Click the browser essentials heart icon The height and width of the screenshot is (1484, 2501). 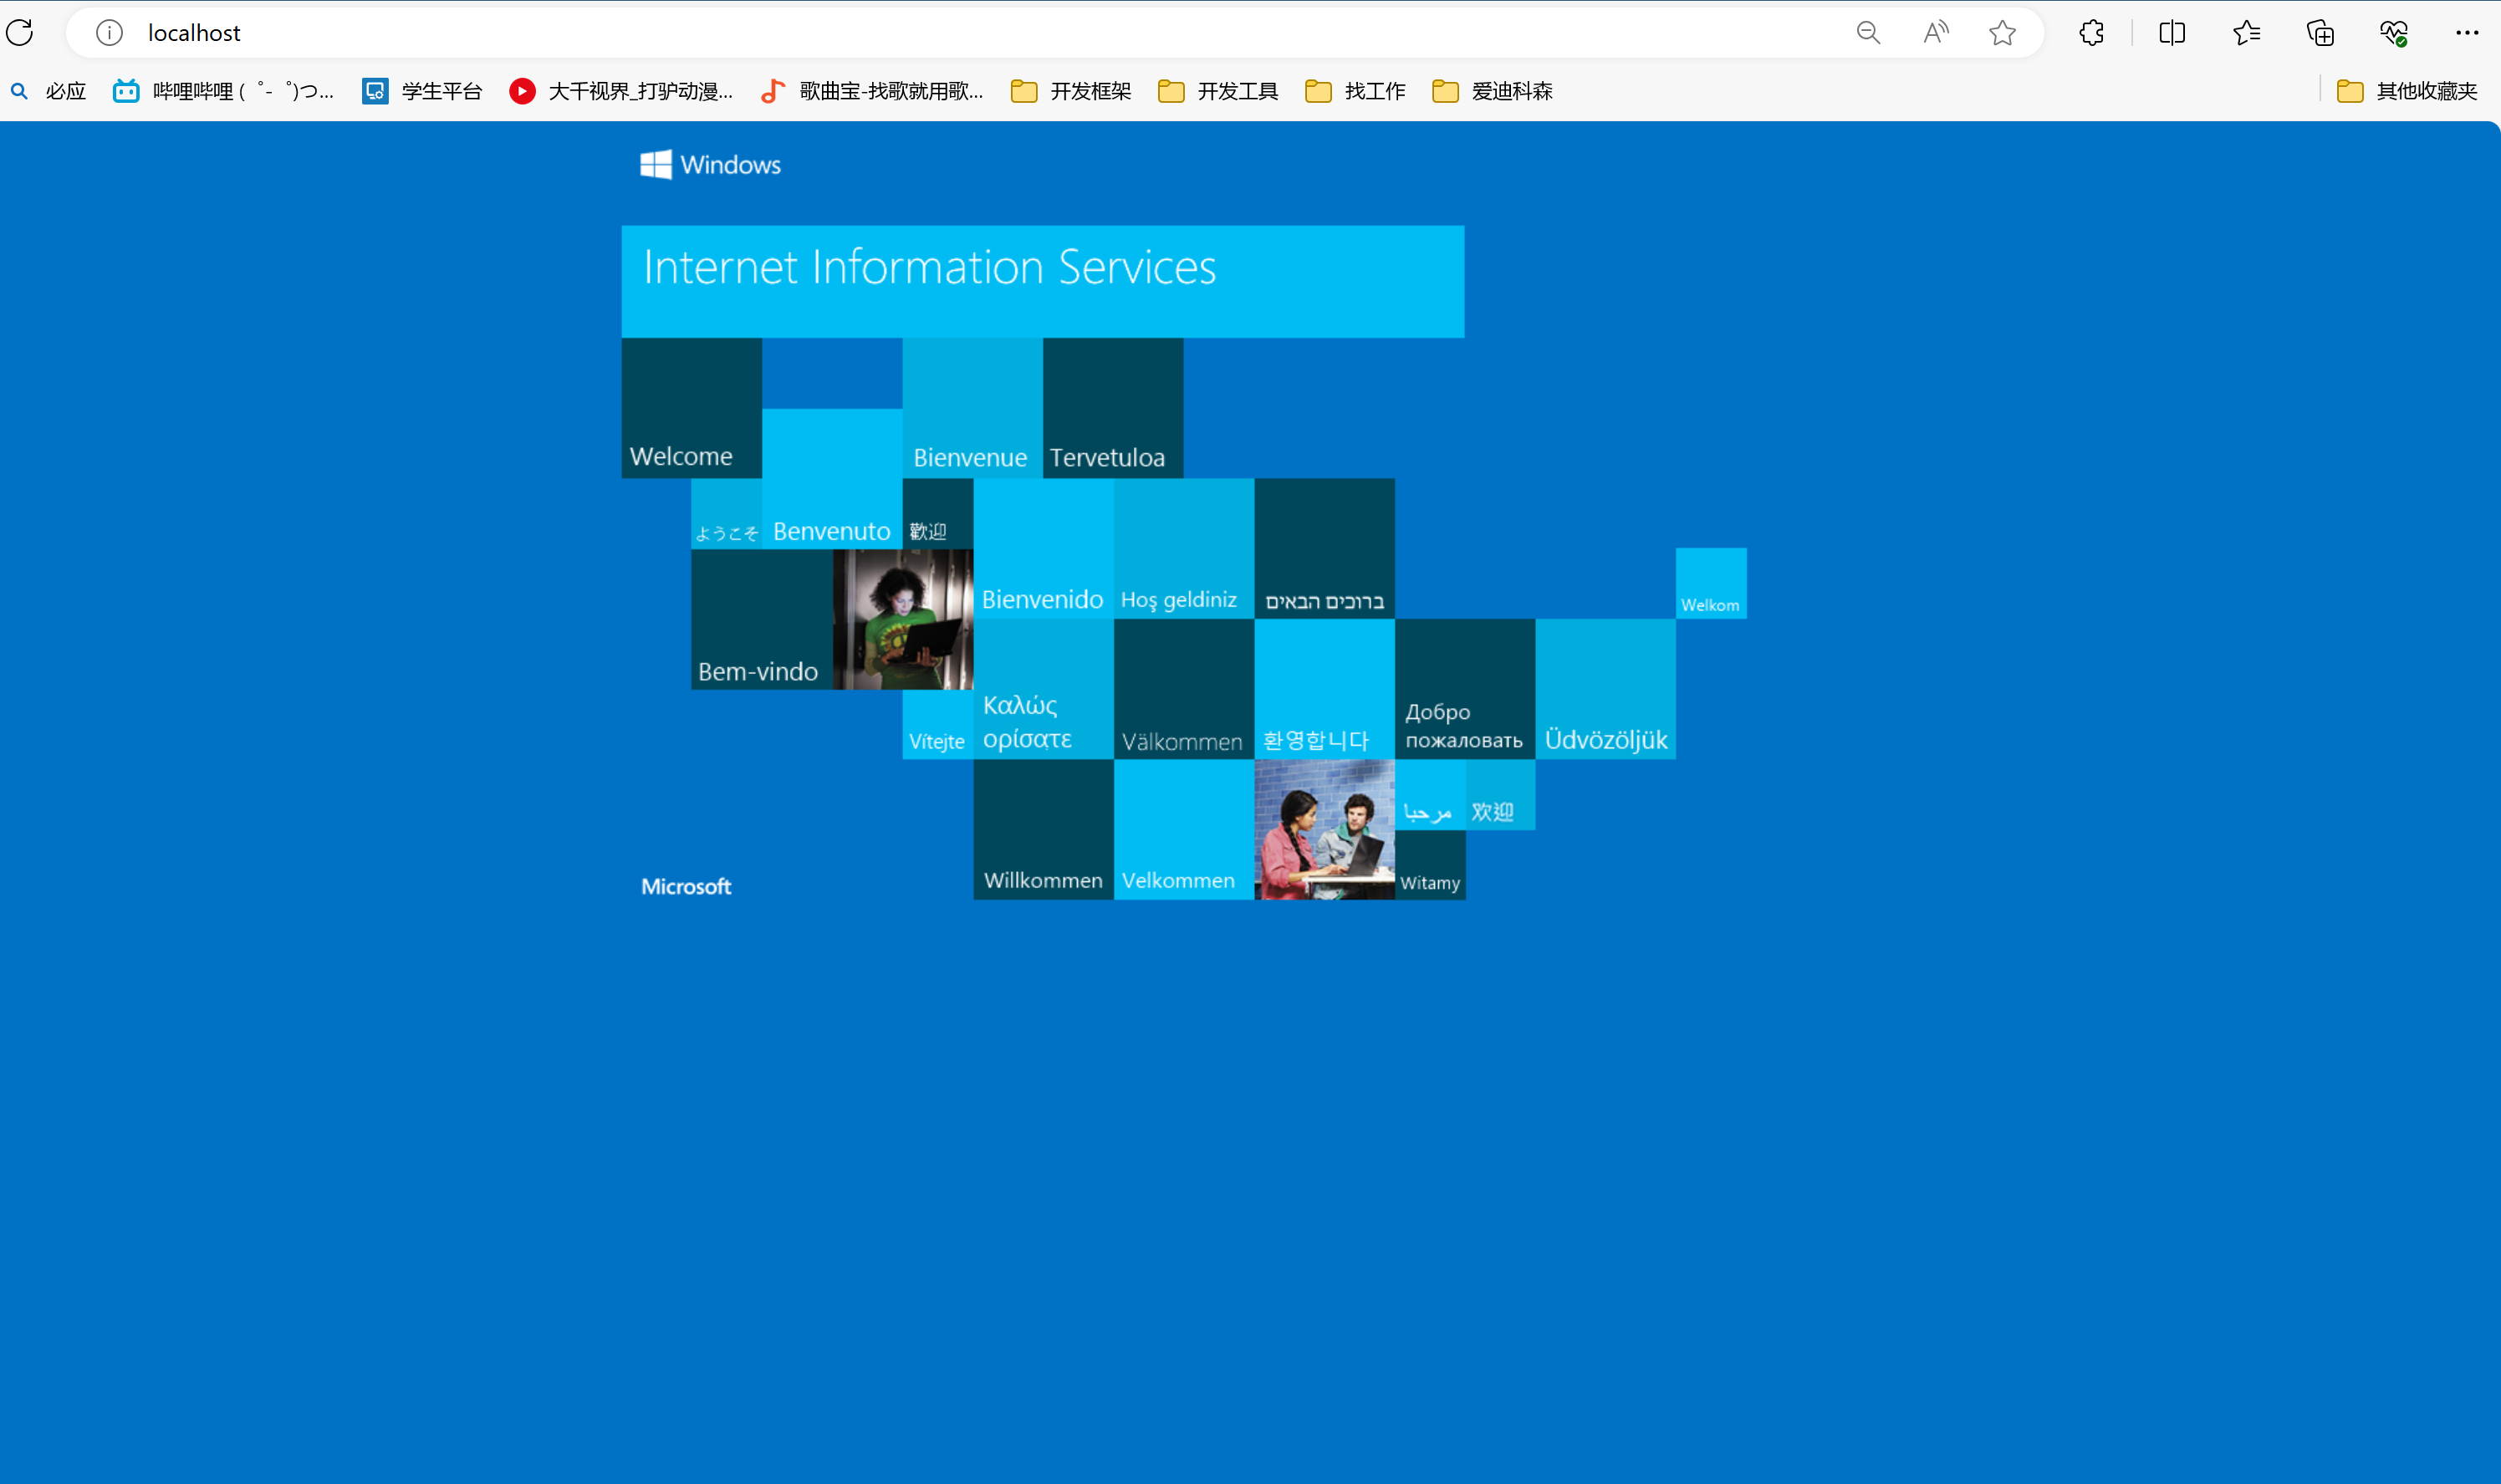coord(2393,33)
